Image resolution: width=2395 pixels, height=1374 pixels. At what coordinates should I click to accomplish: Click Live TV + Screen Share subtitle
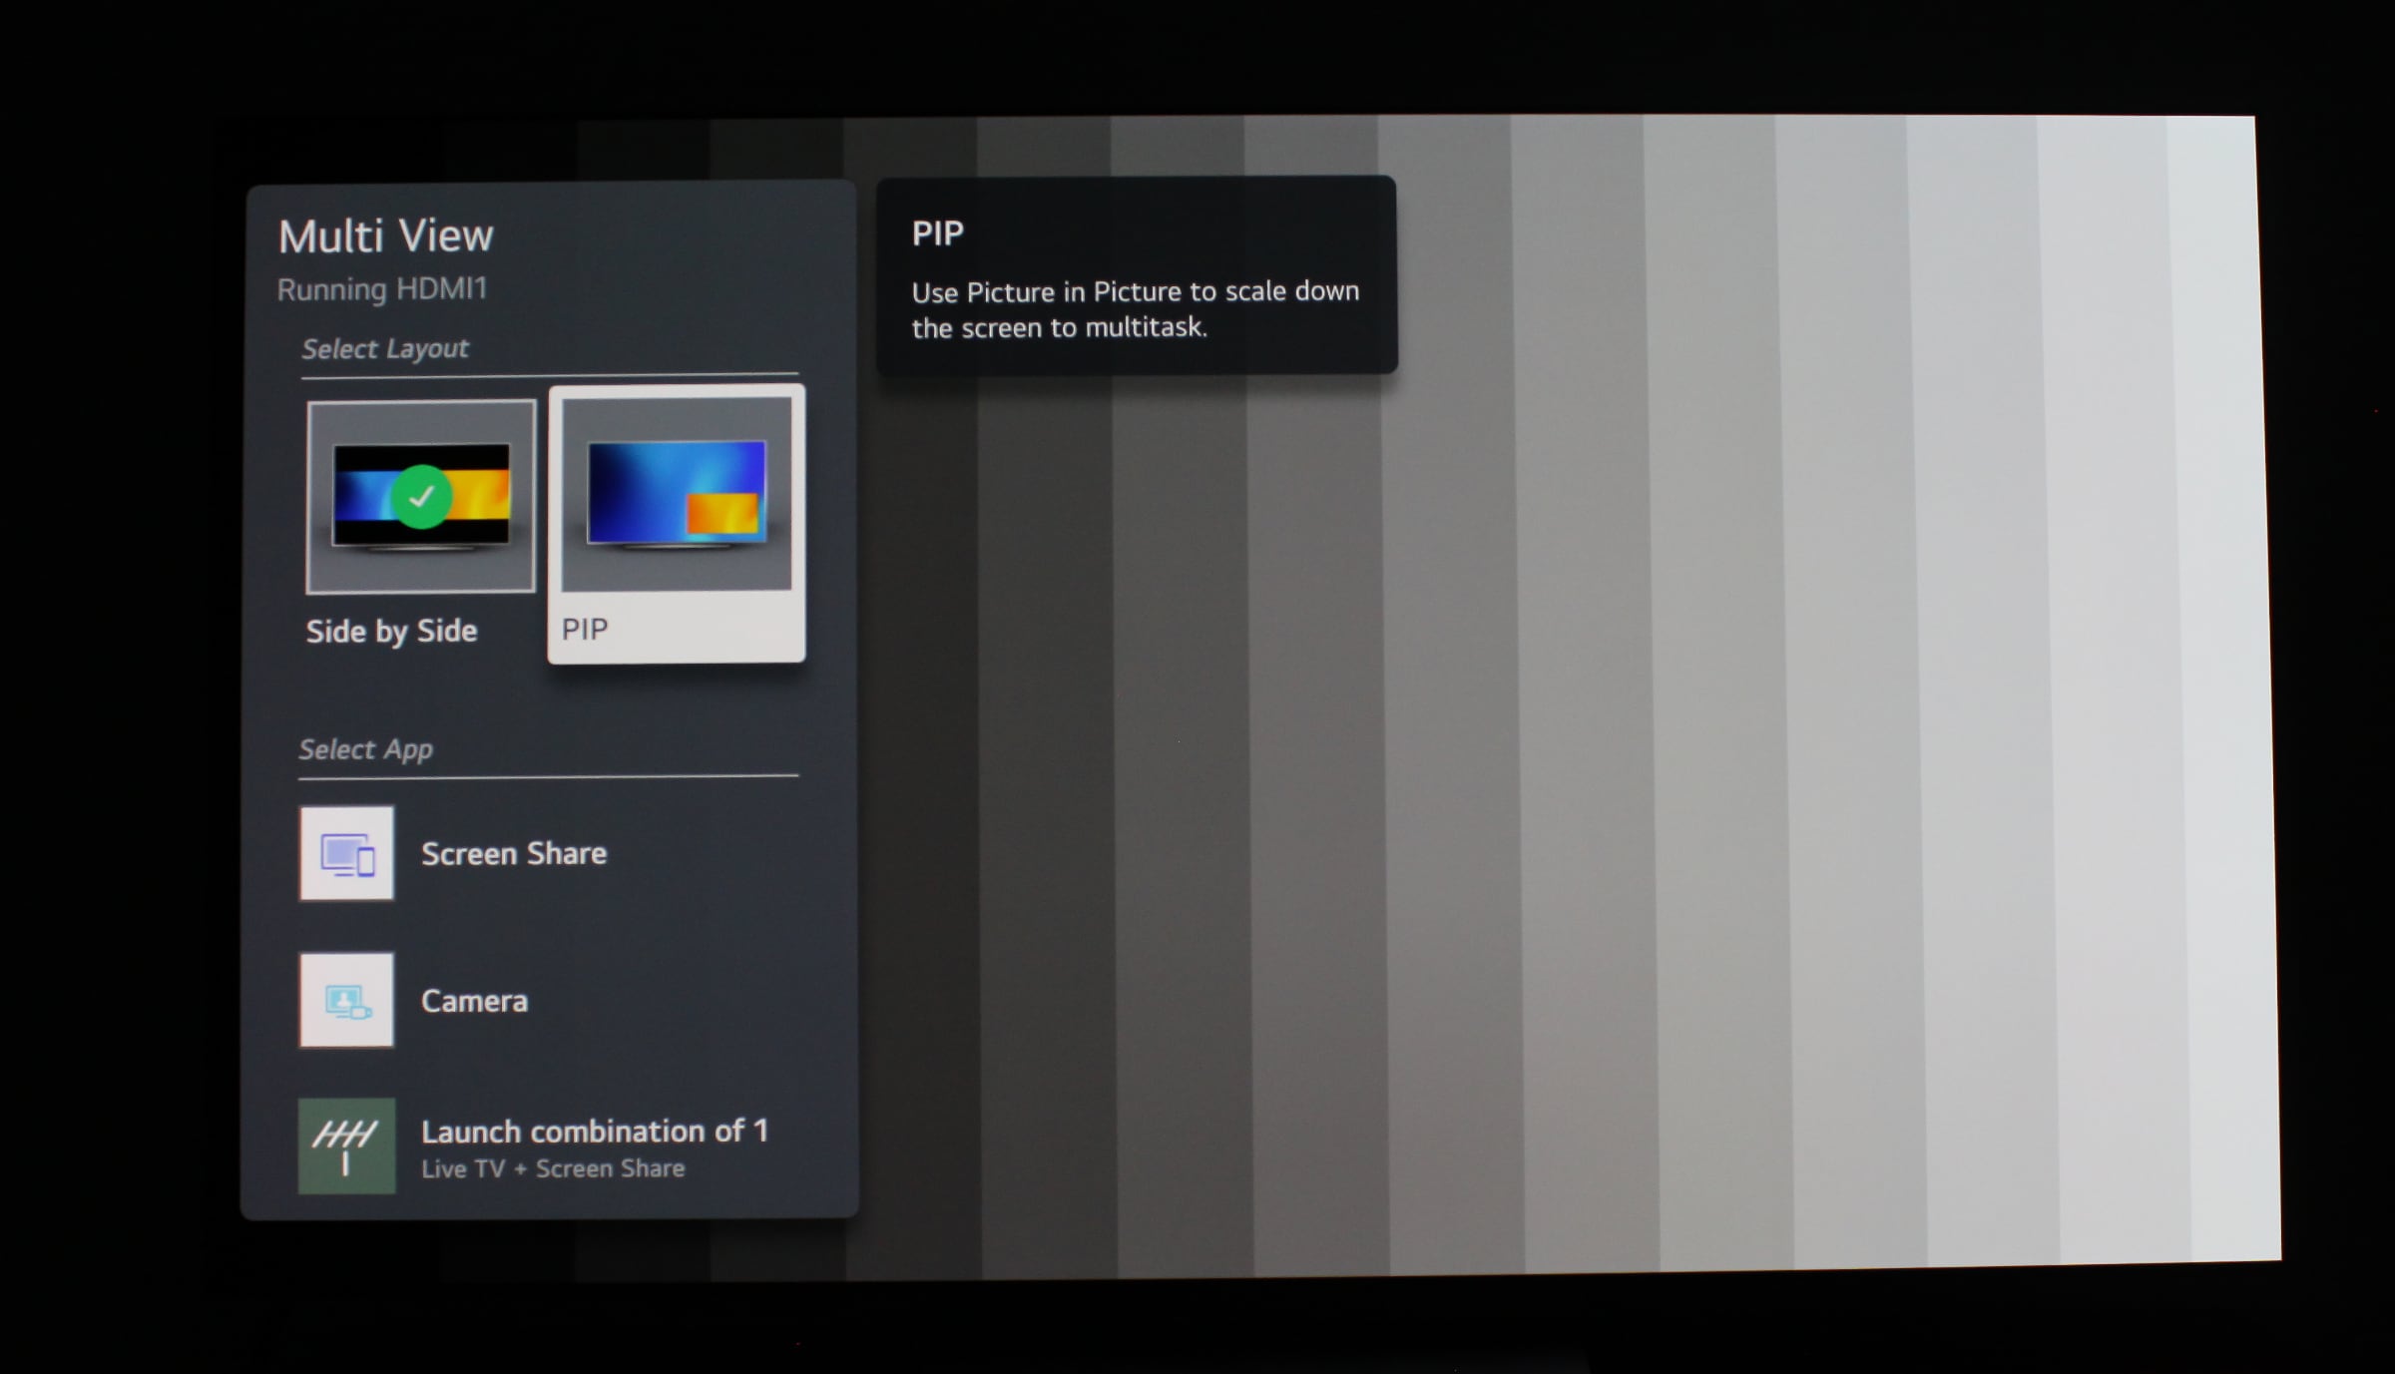tap(553, 1168)
